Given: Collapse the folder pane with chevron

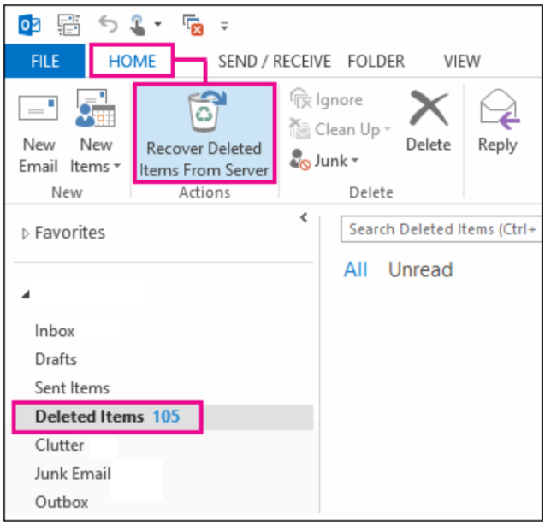Looking at the screenshot, I should (x=304, y=217).
